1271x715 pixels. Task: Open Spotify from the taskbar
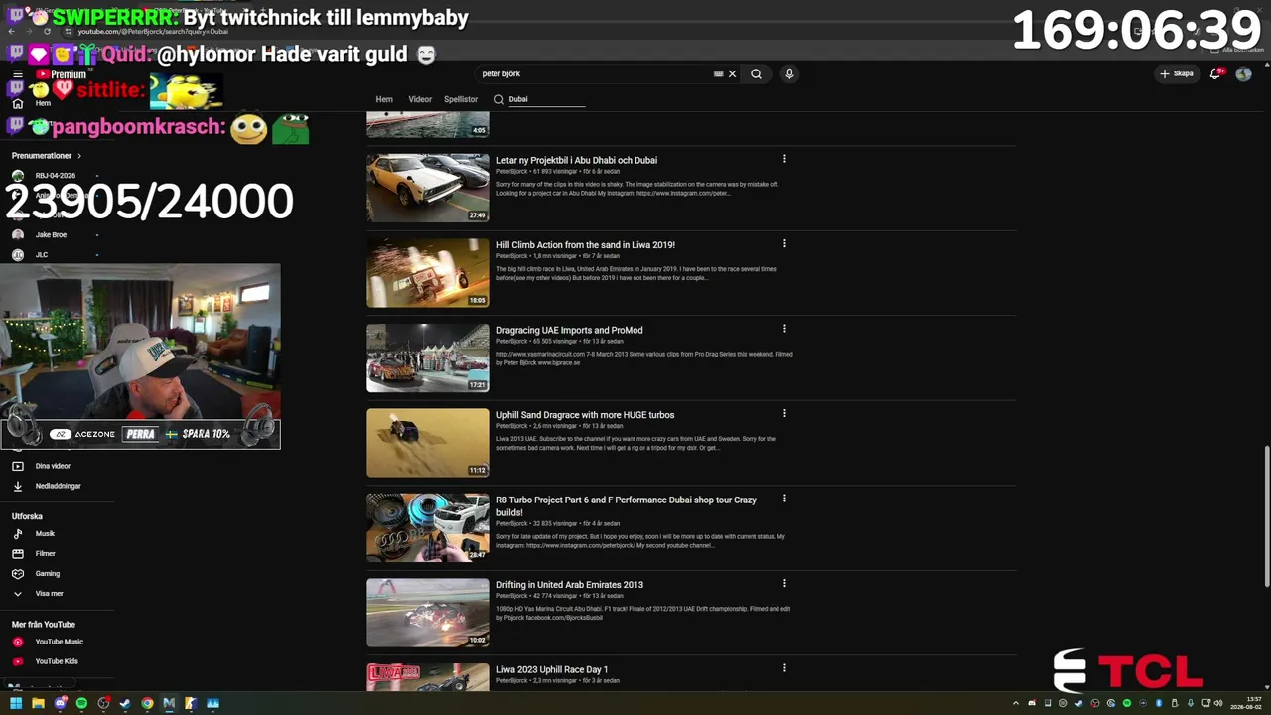[81, 703]
